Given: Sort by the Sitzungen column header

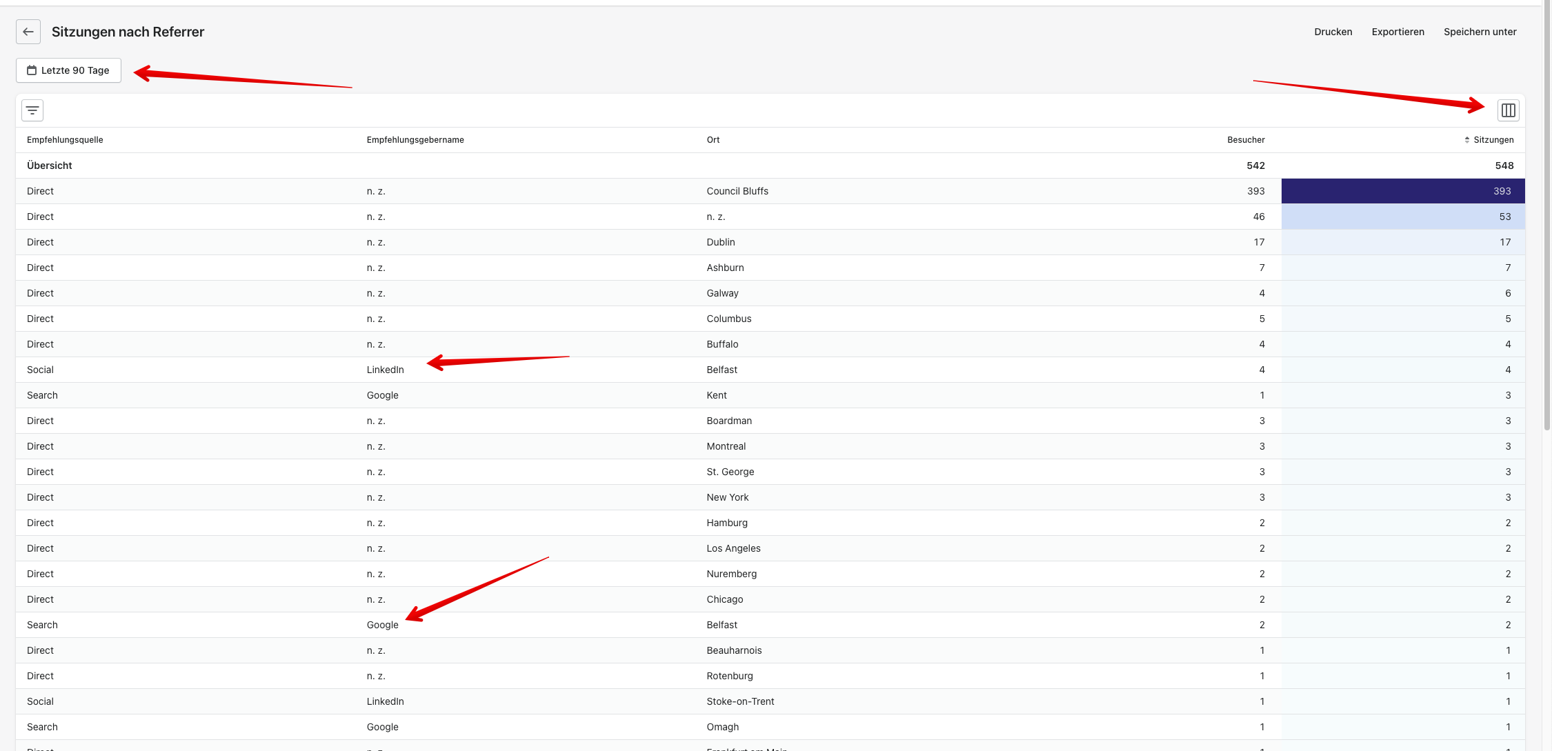Looking at the screenshot, I should [1493, 140].
